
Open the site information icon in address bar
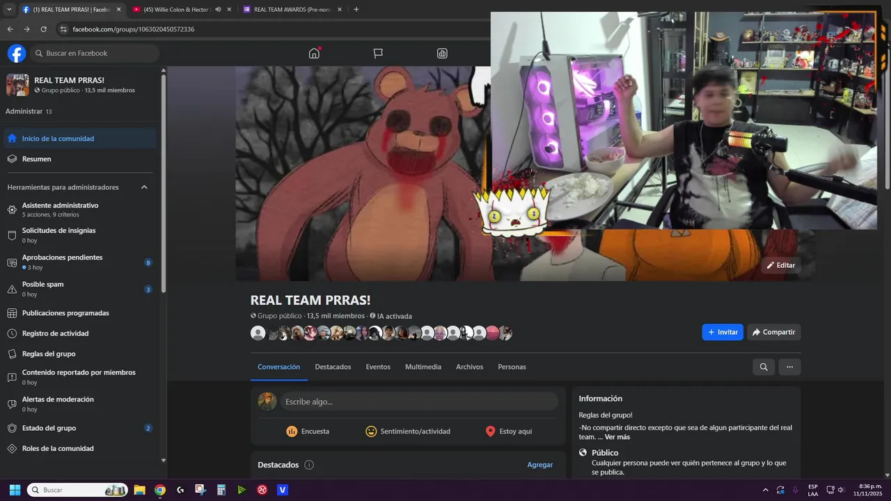click(63, 29)
